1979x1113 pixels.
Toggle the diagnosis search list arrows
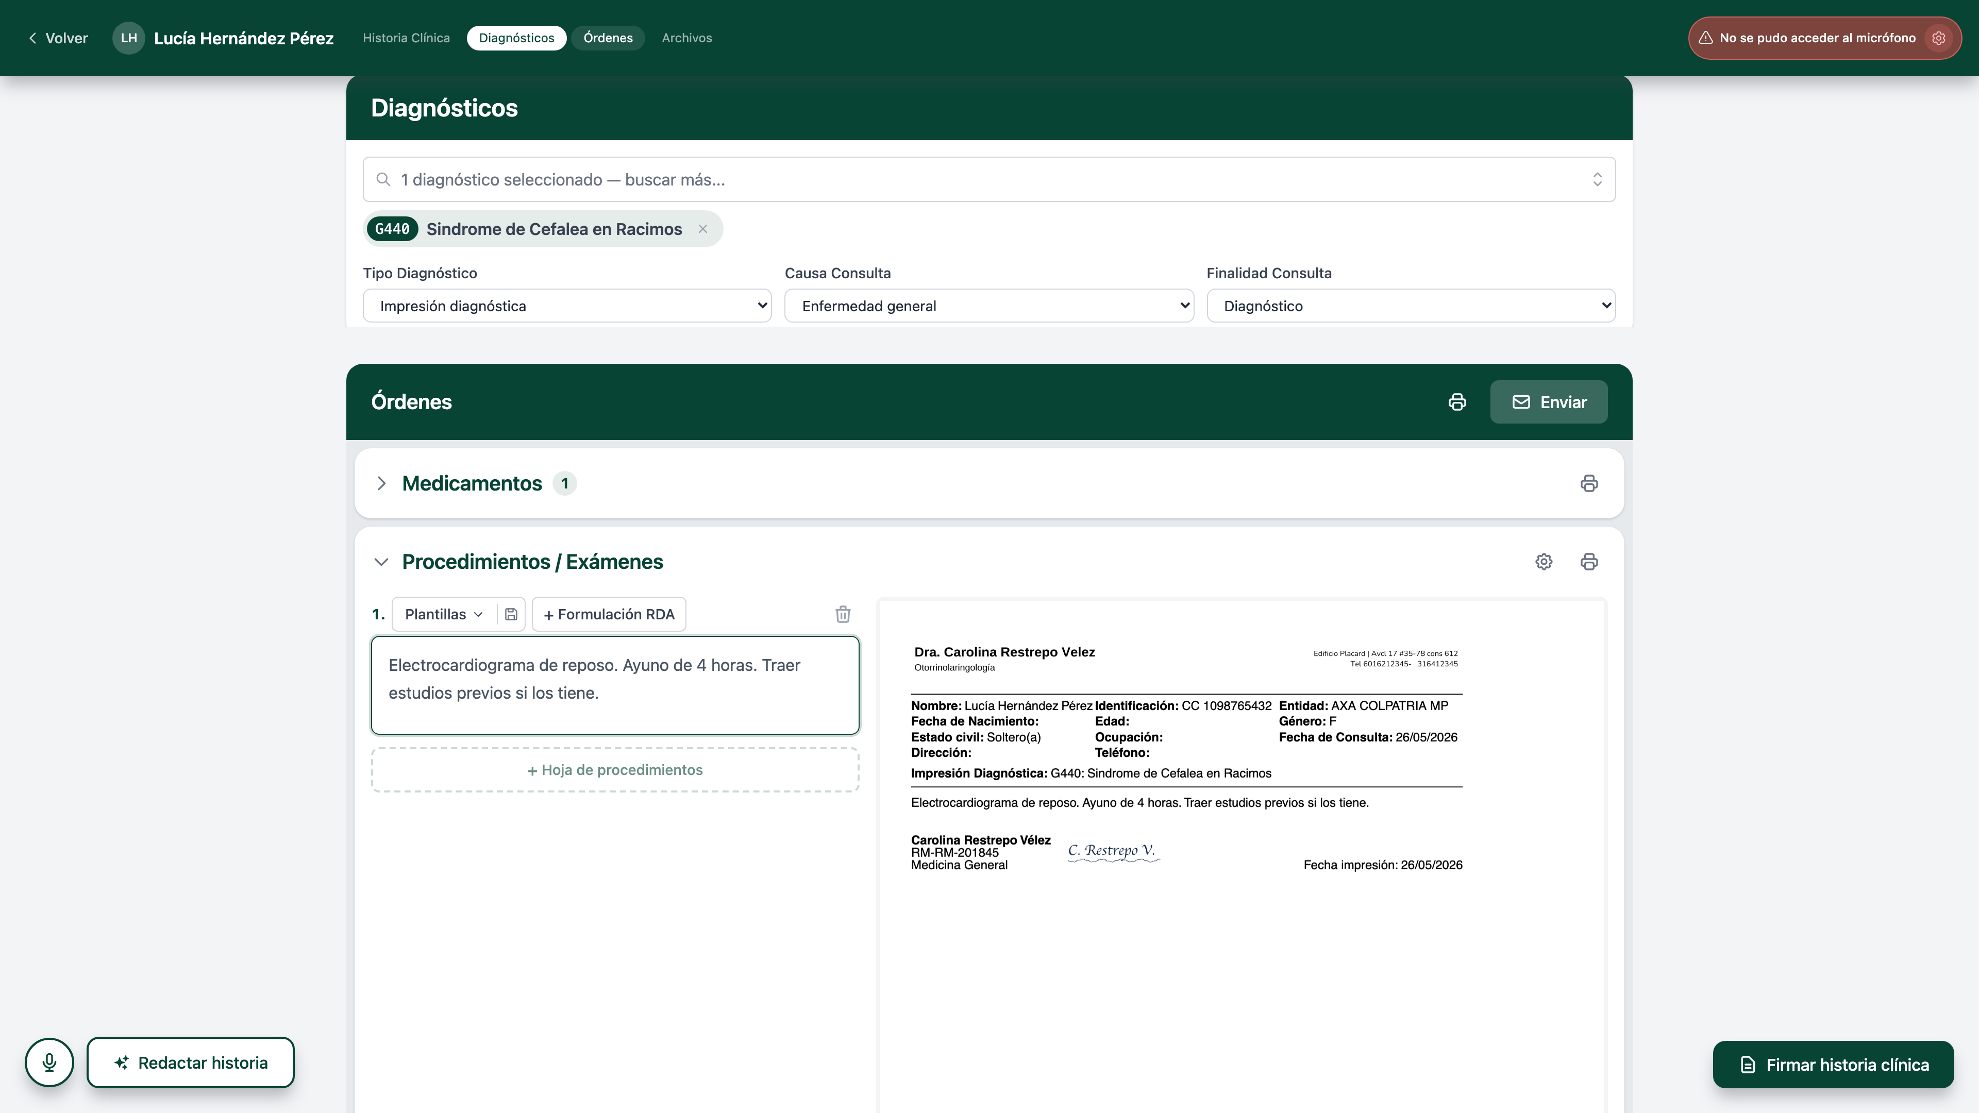click(x=1597, y=180)
